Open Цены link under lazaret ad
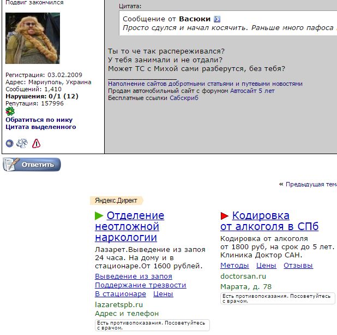Viewport: 337px width, 335px height. [x=163, y=294]
